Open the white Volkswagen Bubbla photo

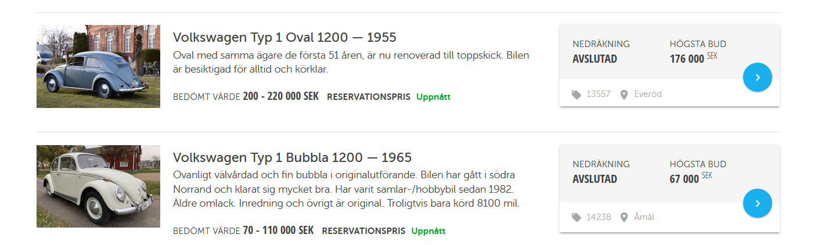pyautogui.click(x=98, y=186)
